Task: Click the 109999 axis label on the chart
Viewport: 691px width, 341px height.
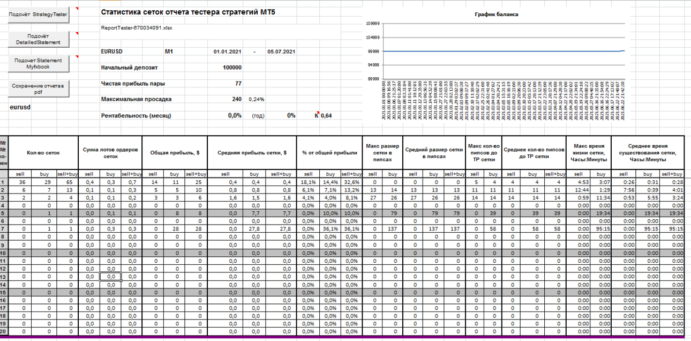Action: [372, 24]
